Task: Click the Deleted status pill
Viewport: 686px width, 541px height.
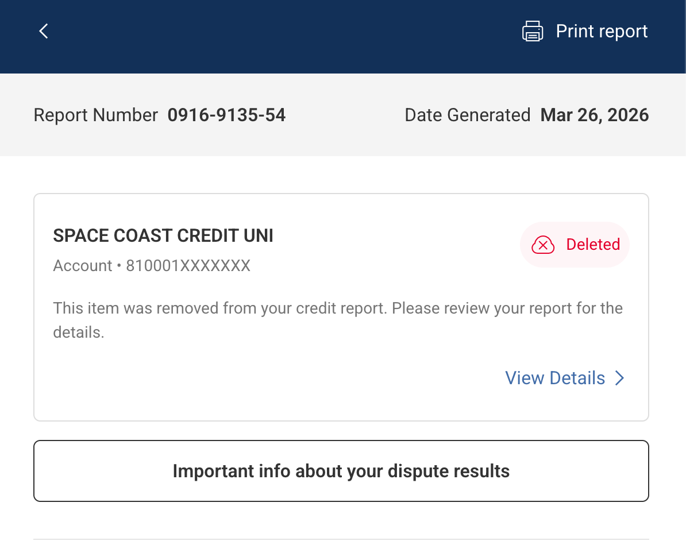Action: (x=575, y=245)
